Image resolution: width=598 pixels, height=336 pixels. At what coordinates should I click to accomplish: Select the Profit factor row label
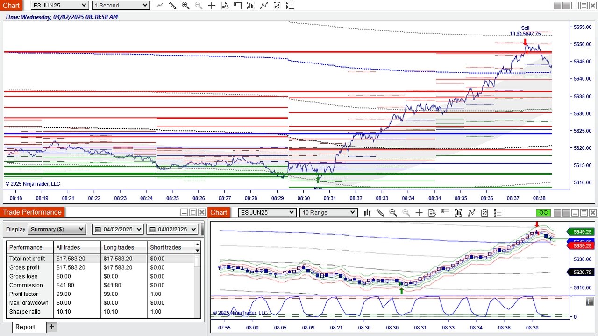24,294
